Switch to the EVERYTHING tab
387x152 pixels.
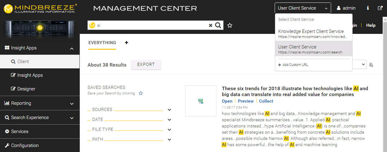point(102,43)
